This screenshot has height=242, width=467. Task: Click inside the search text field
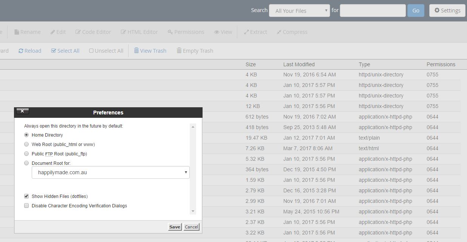point(372,10)
